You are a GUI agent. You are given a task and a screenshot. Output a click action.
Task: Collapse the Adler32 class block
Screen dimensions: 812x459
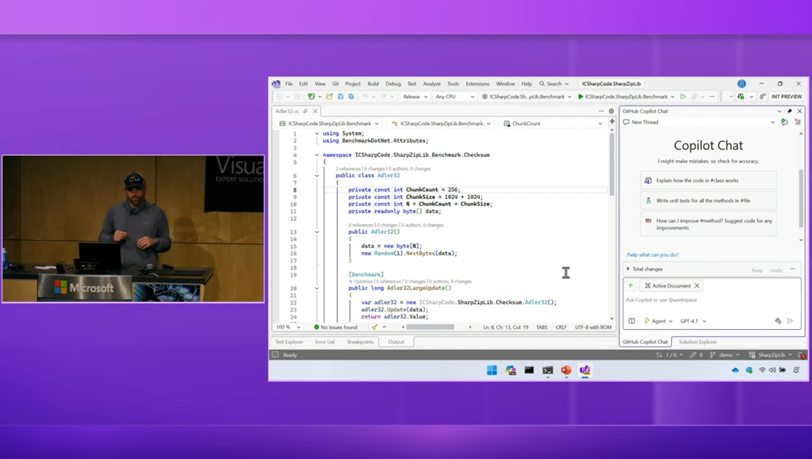click(317, 175)
